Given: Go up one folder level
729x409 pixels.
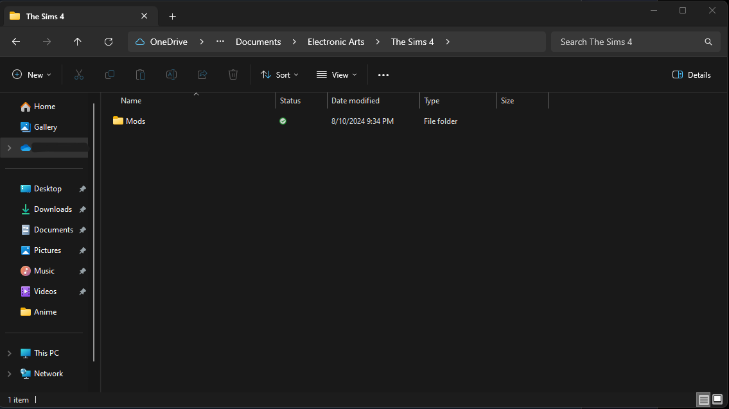Looking at the screenshot, I should click(78, 42).
